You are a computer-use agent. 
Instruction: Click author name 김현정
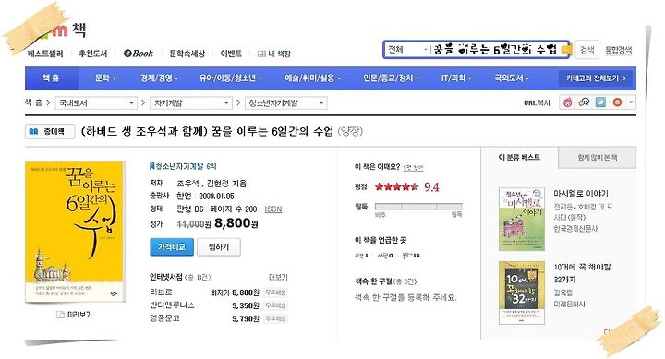pos(218,184)
